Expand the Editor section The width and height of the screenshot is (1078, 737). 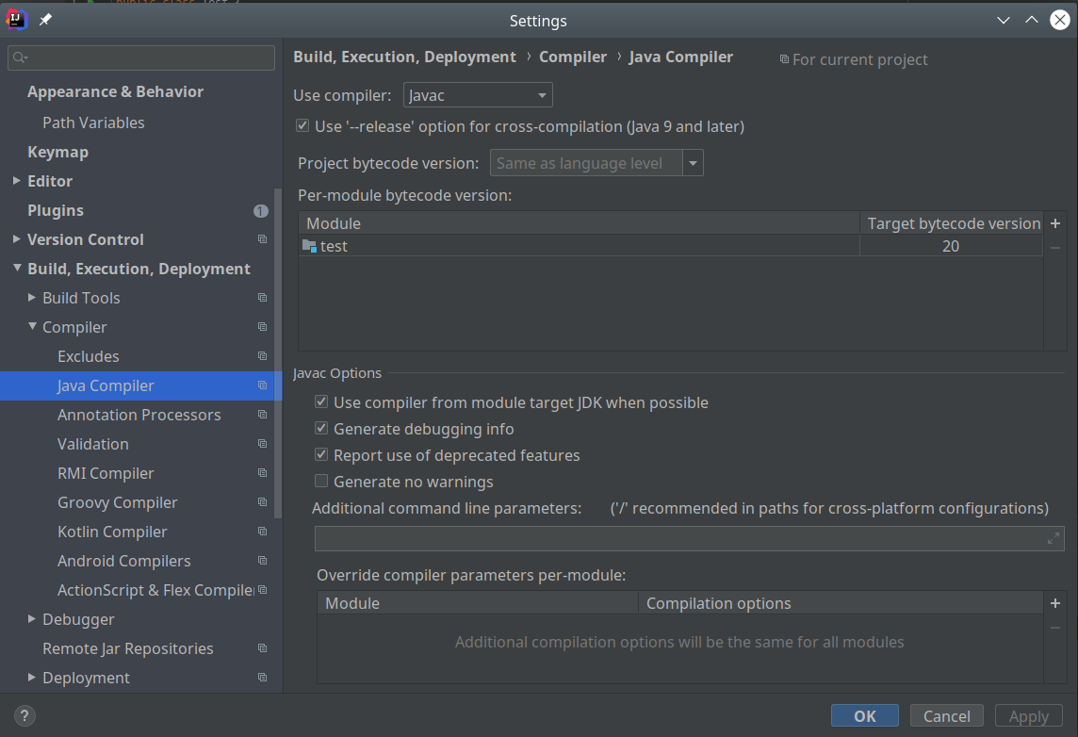click(x=17, y=181)
